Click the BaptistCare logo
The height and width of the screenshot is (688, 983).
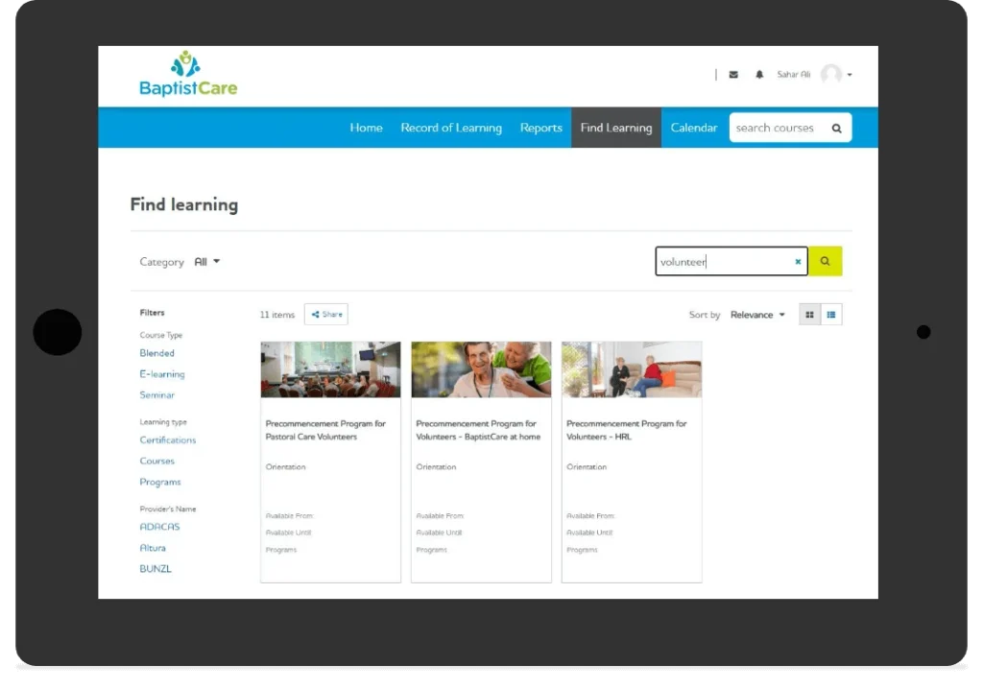click(x=187, y=73)
